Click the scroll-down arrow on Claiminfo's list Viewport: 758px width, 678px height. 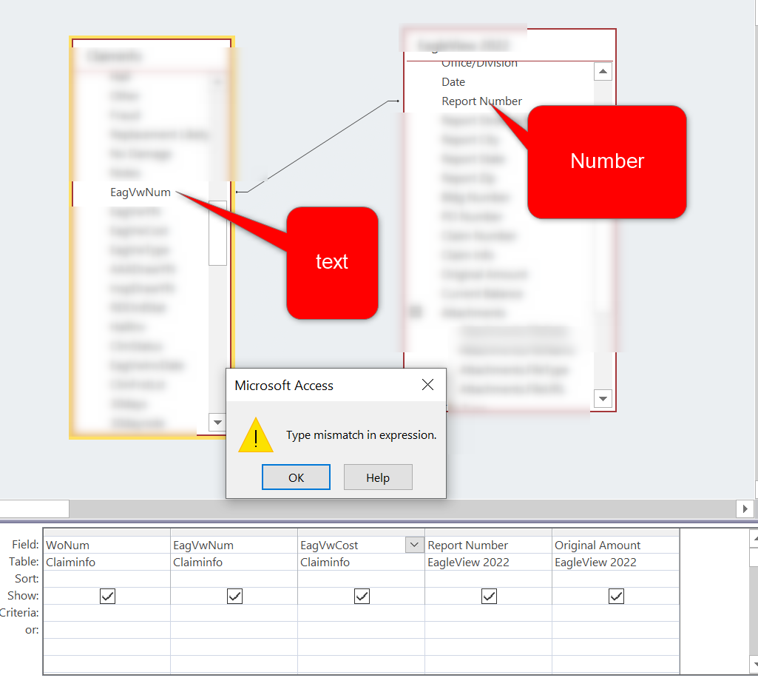(217, 422)
